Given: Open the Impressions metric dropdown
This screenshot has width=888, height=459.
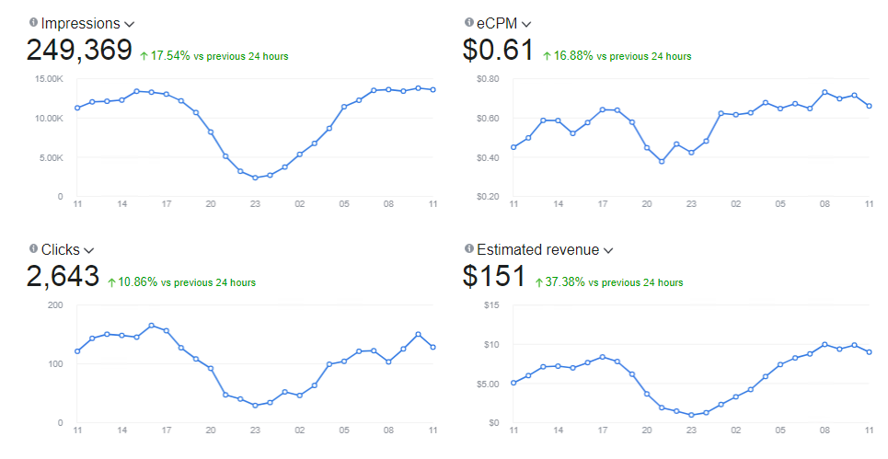Looking at the screenshot, I should click(x=129, y=24).
